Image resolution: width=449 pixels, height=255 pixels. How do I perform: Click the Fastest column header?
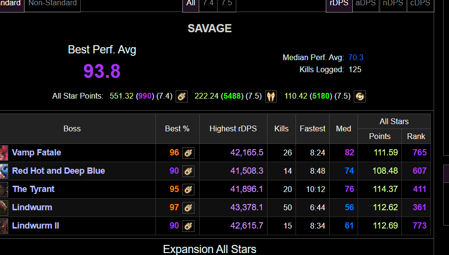(312, 129)
